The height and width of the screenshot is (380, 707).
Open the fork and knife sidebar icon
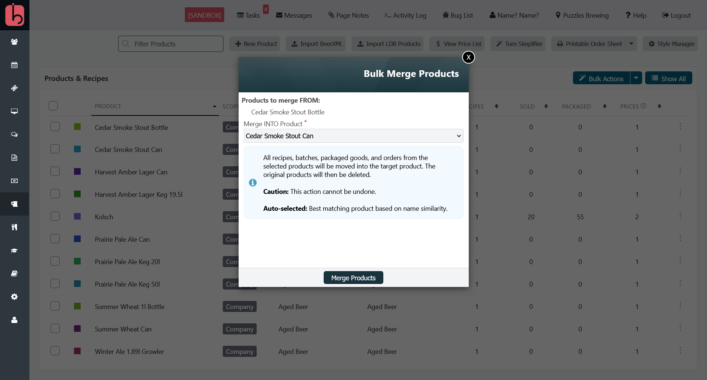pyautogui.click(x=14, y=227)
